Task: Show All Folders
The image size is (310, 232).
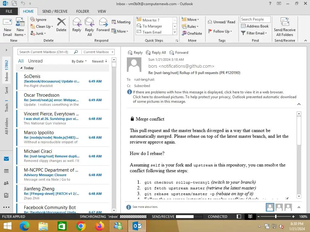Action: (7, 126)
